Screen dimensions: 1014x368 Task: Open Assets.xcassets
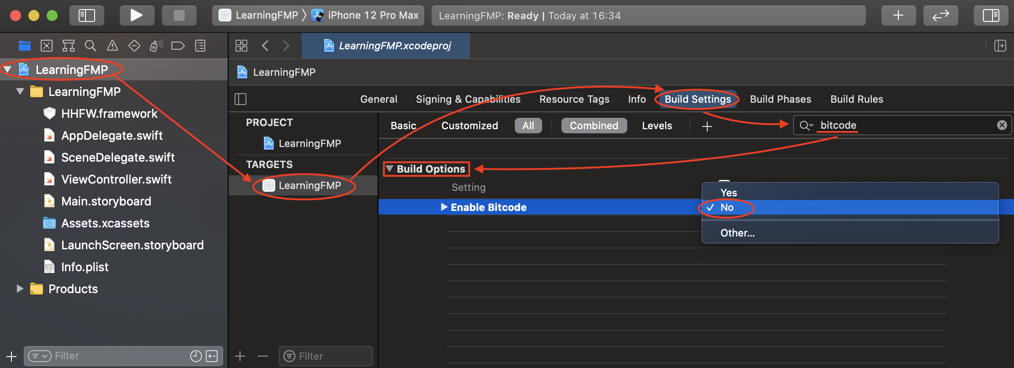click(x=105, y=223)
